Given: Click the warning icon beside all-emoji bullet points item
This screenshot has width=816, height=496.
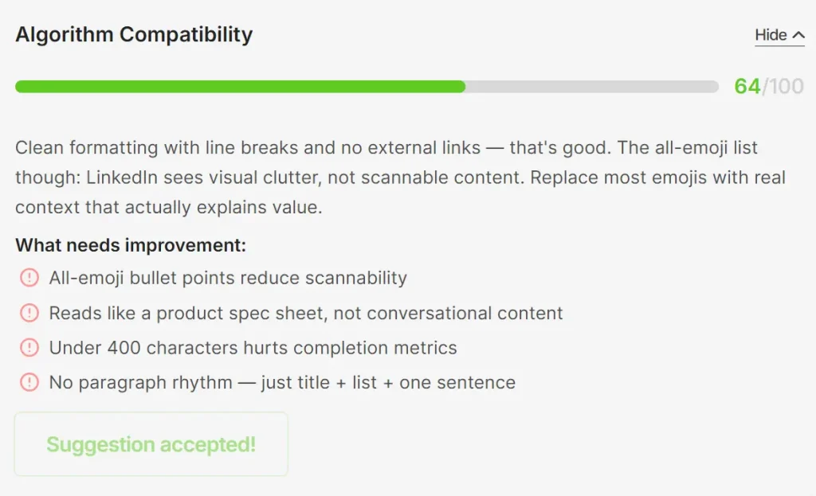Looking at the screenshot, I should coord(29,278).
